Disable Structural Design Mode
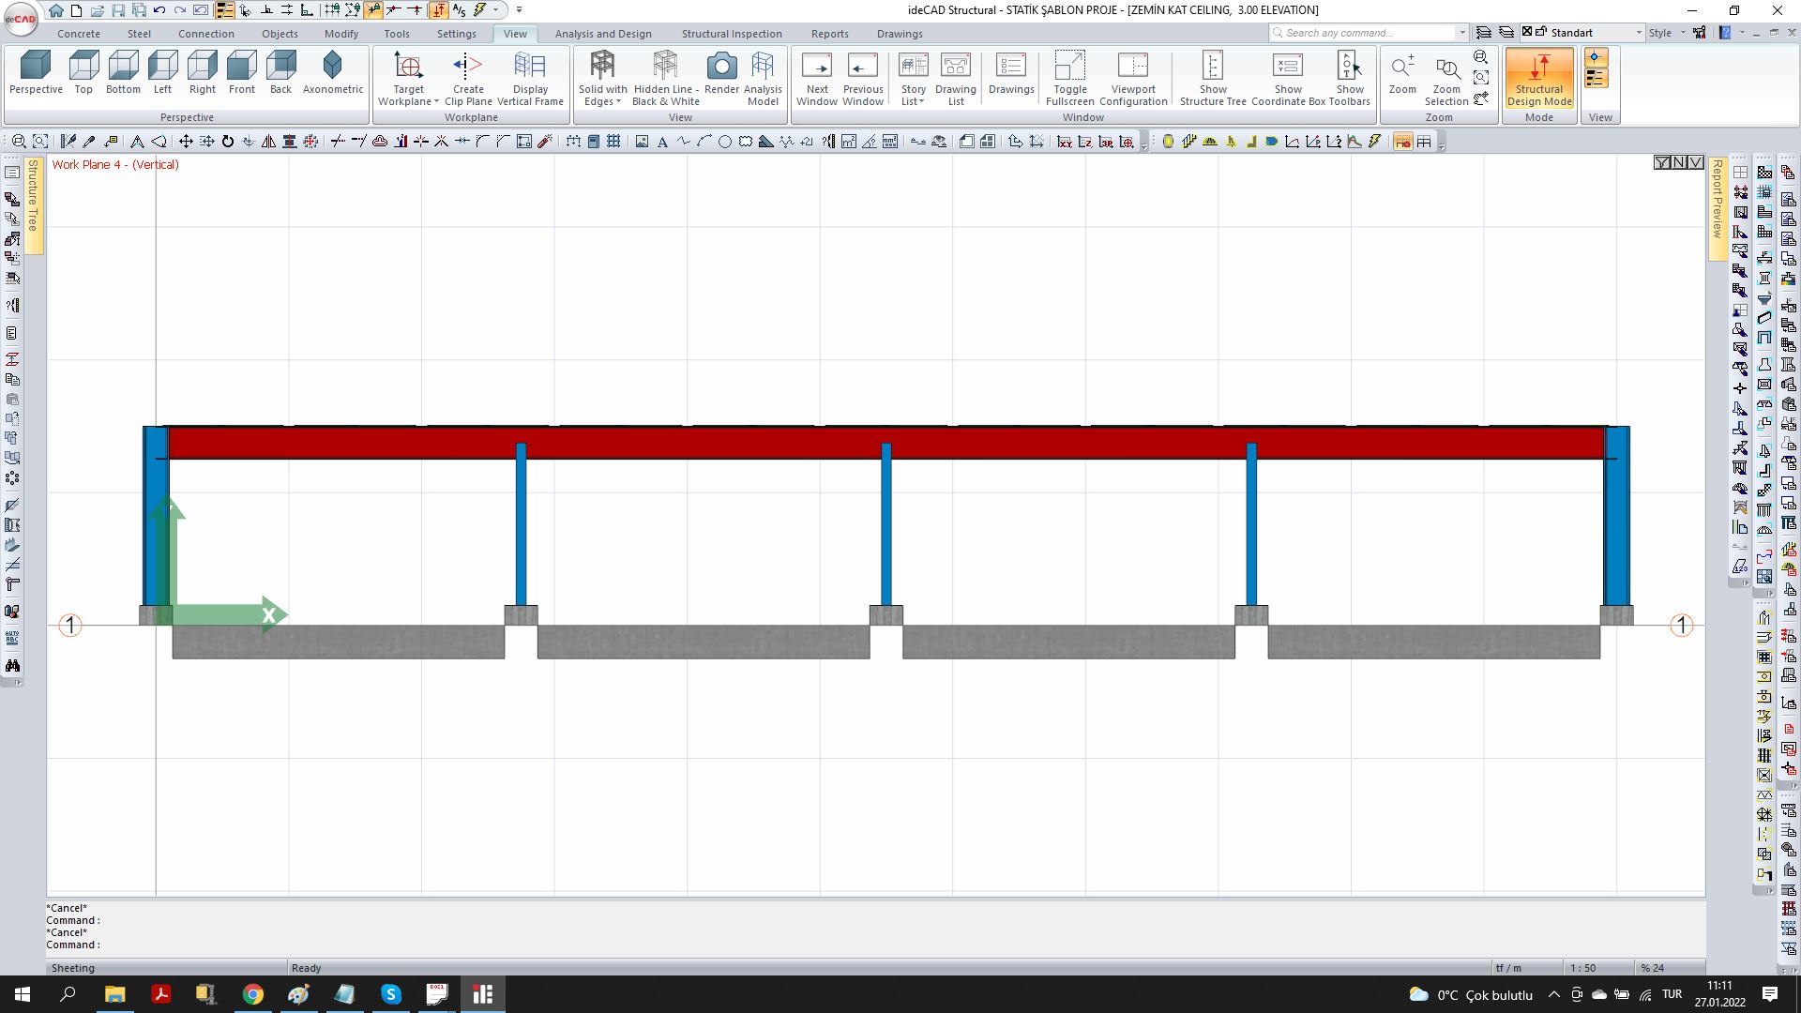Image resolution: width=1801 pixels, height=1013 pixels. (1538, 79)
